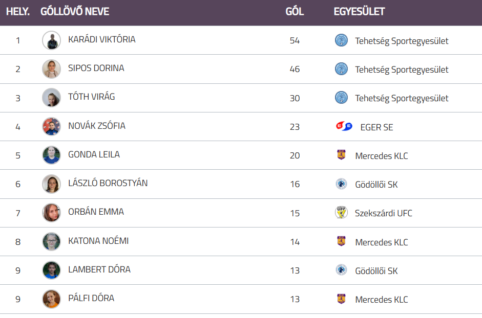
Task: Open ORBÁN EMMA player link
Action: point(96,212)
